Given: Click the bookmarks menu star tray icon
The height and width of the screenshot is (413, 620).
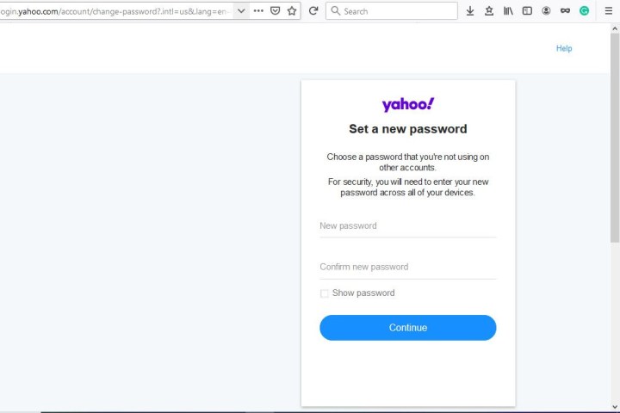Looking at the screenshot, I should pyautogui.click(x=489, y=11).
